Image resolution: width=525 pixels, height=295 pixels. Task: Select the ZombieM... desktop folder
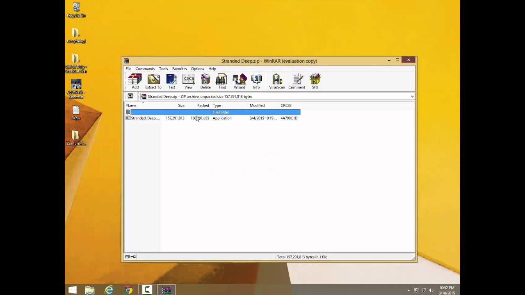tap(76, 138)
